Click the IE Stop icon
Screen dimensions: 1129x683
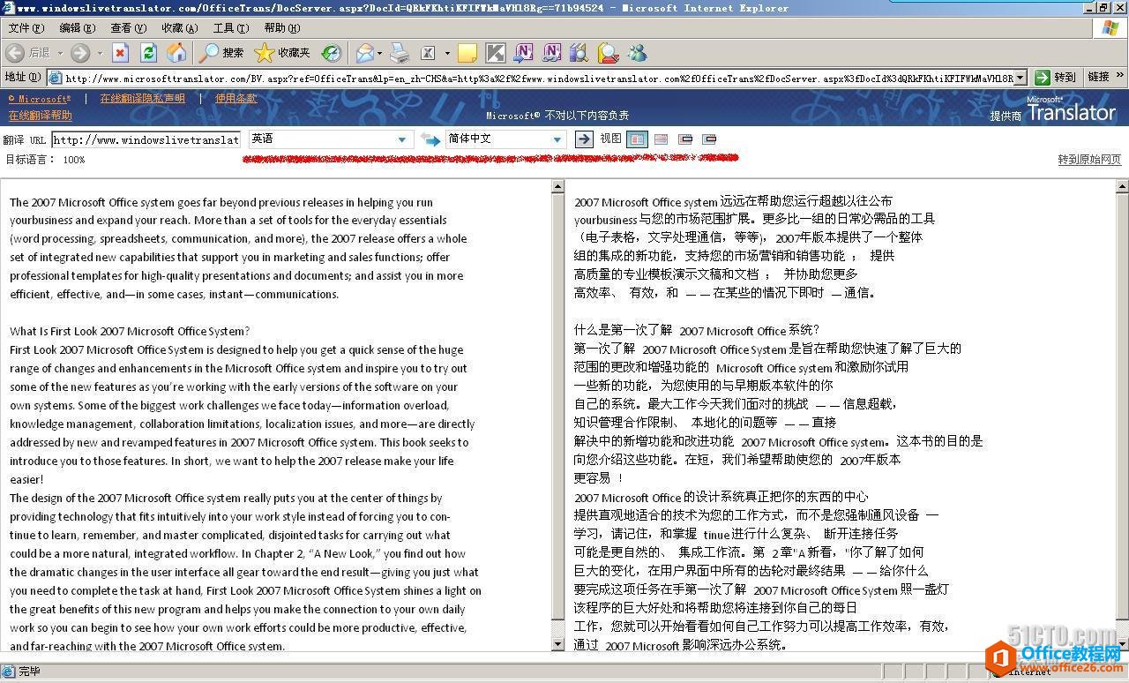click(120, 53)
